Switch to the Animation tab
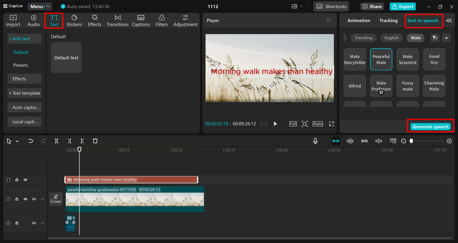Screen dimensions: 458x243 pyautogui.click(x=359, y=21)
